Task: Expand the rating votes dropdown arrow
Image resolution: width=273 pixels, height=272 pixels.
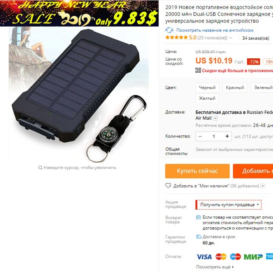Action: point(231,38)
